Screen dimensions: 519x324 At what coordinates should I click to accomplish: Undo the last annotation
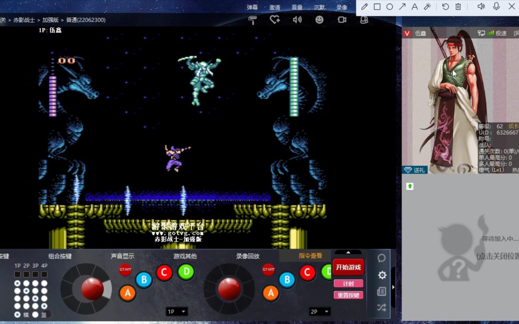(x=445, y=7)
